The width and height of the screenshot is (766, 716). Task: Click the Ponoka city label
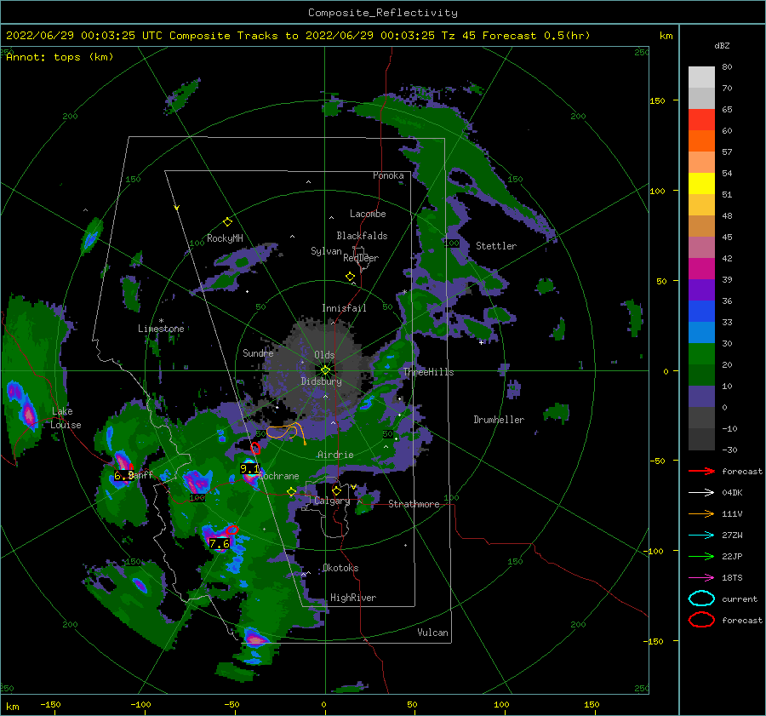388,175
